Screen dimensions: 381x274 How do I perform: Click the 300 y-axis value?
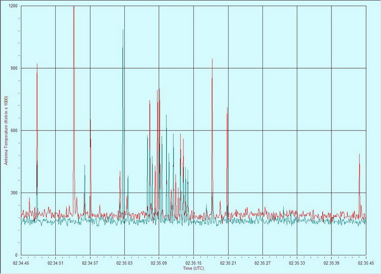point(14,193)
